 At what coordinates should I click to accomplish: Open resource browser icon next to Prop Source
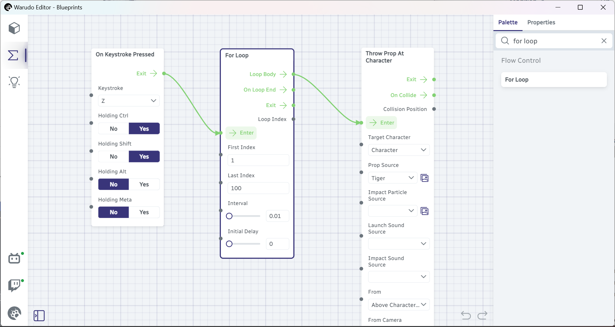pos(424,178)
